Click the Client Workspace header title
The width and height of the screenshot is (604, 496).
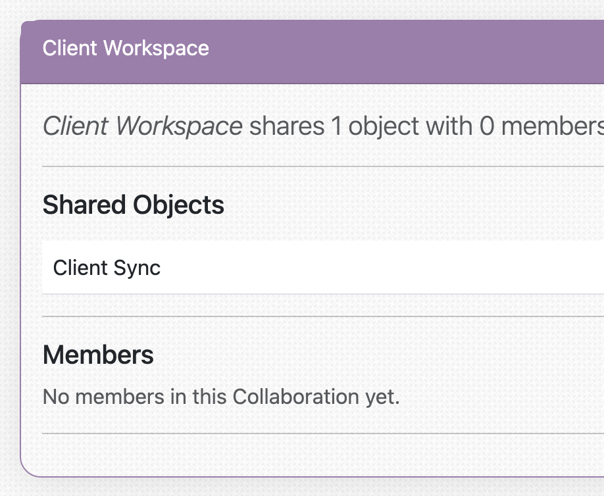pos(126,49)
